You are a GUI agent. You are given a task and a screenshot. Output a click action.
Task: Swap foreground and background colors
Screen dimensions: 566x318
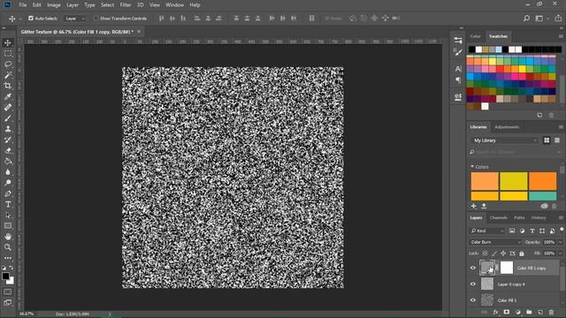11,268
